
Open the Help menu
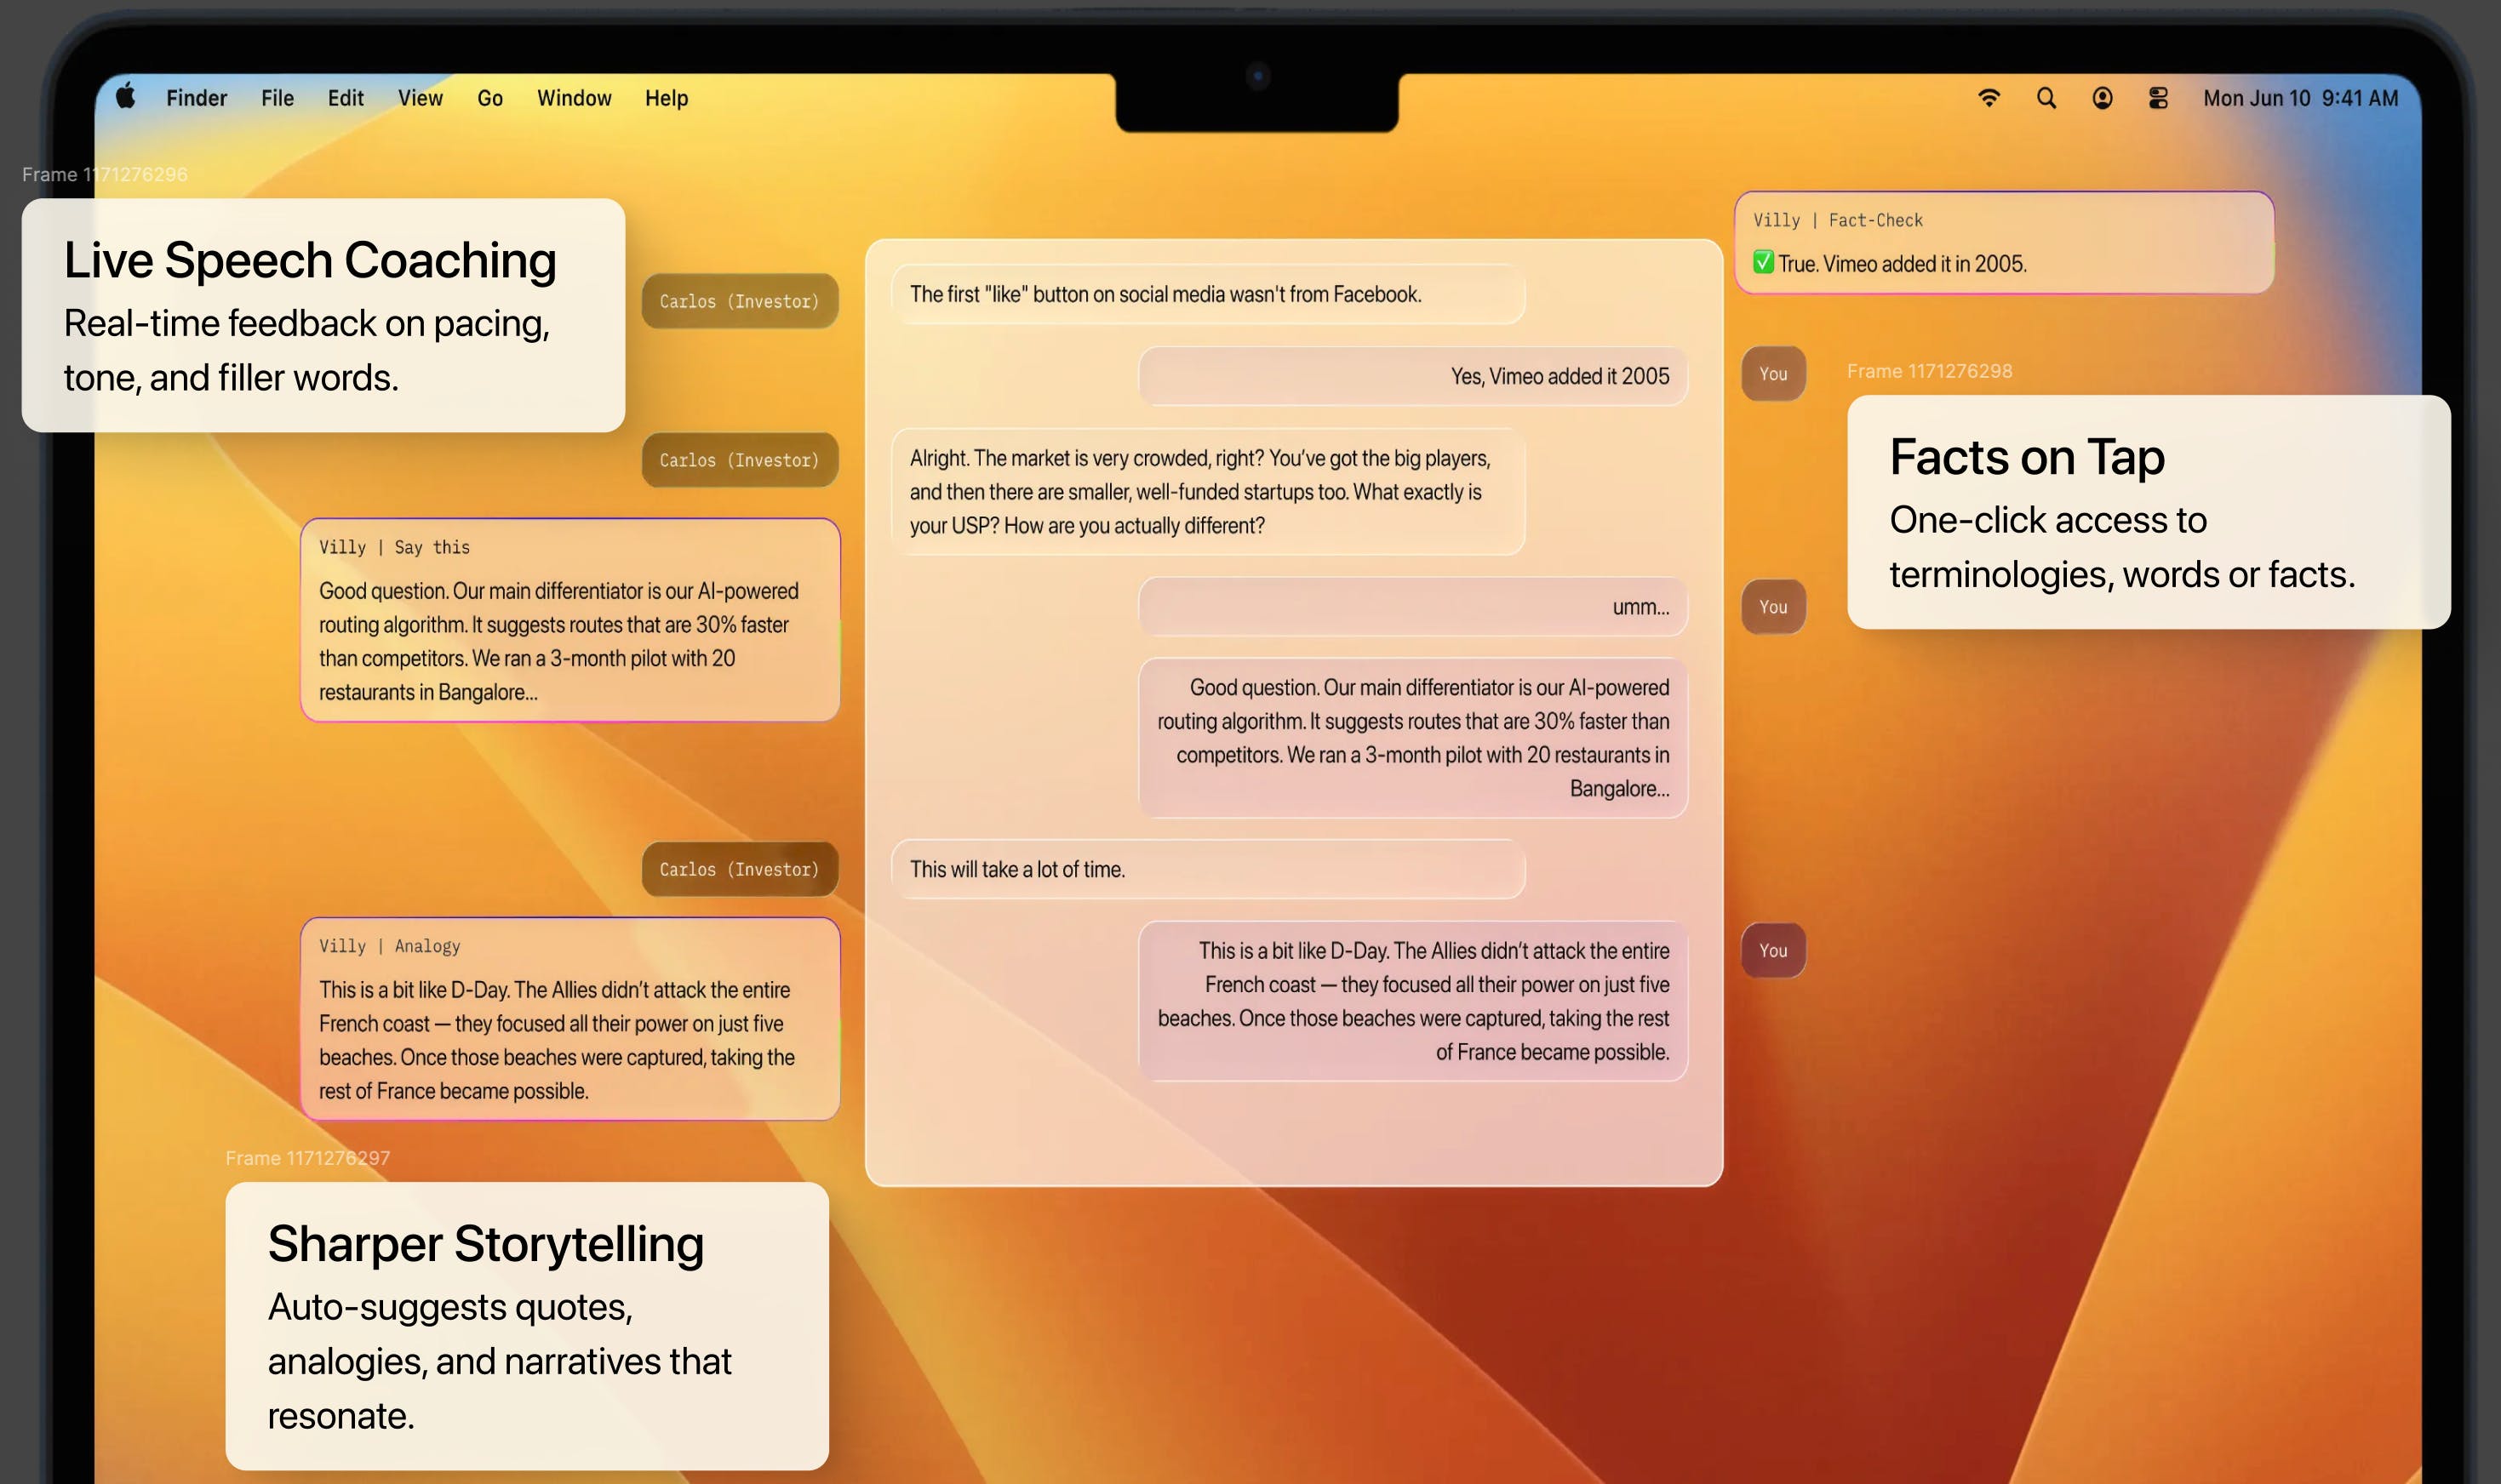667,98
